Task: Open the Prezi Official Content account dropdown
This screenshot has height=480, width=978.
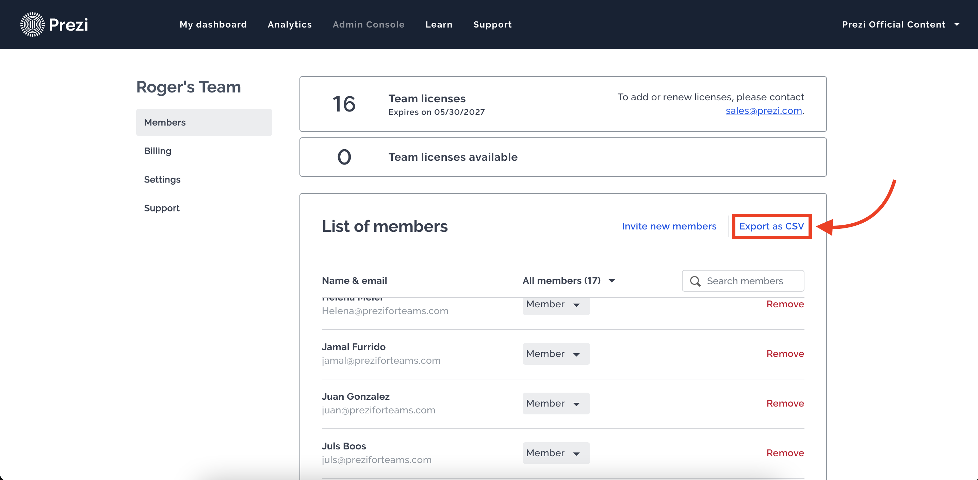Action: coord(901,24)
